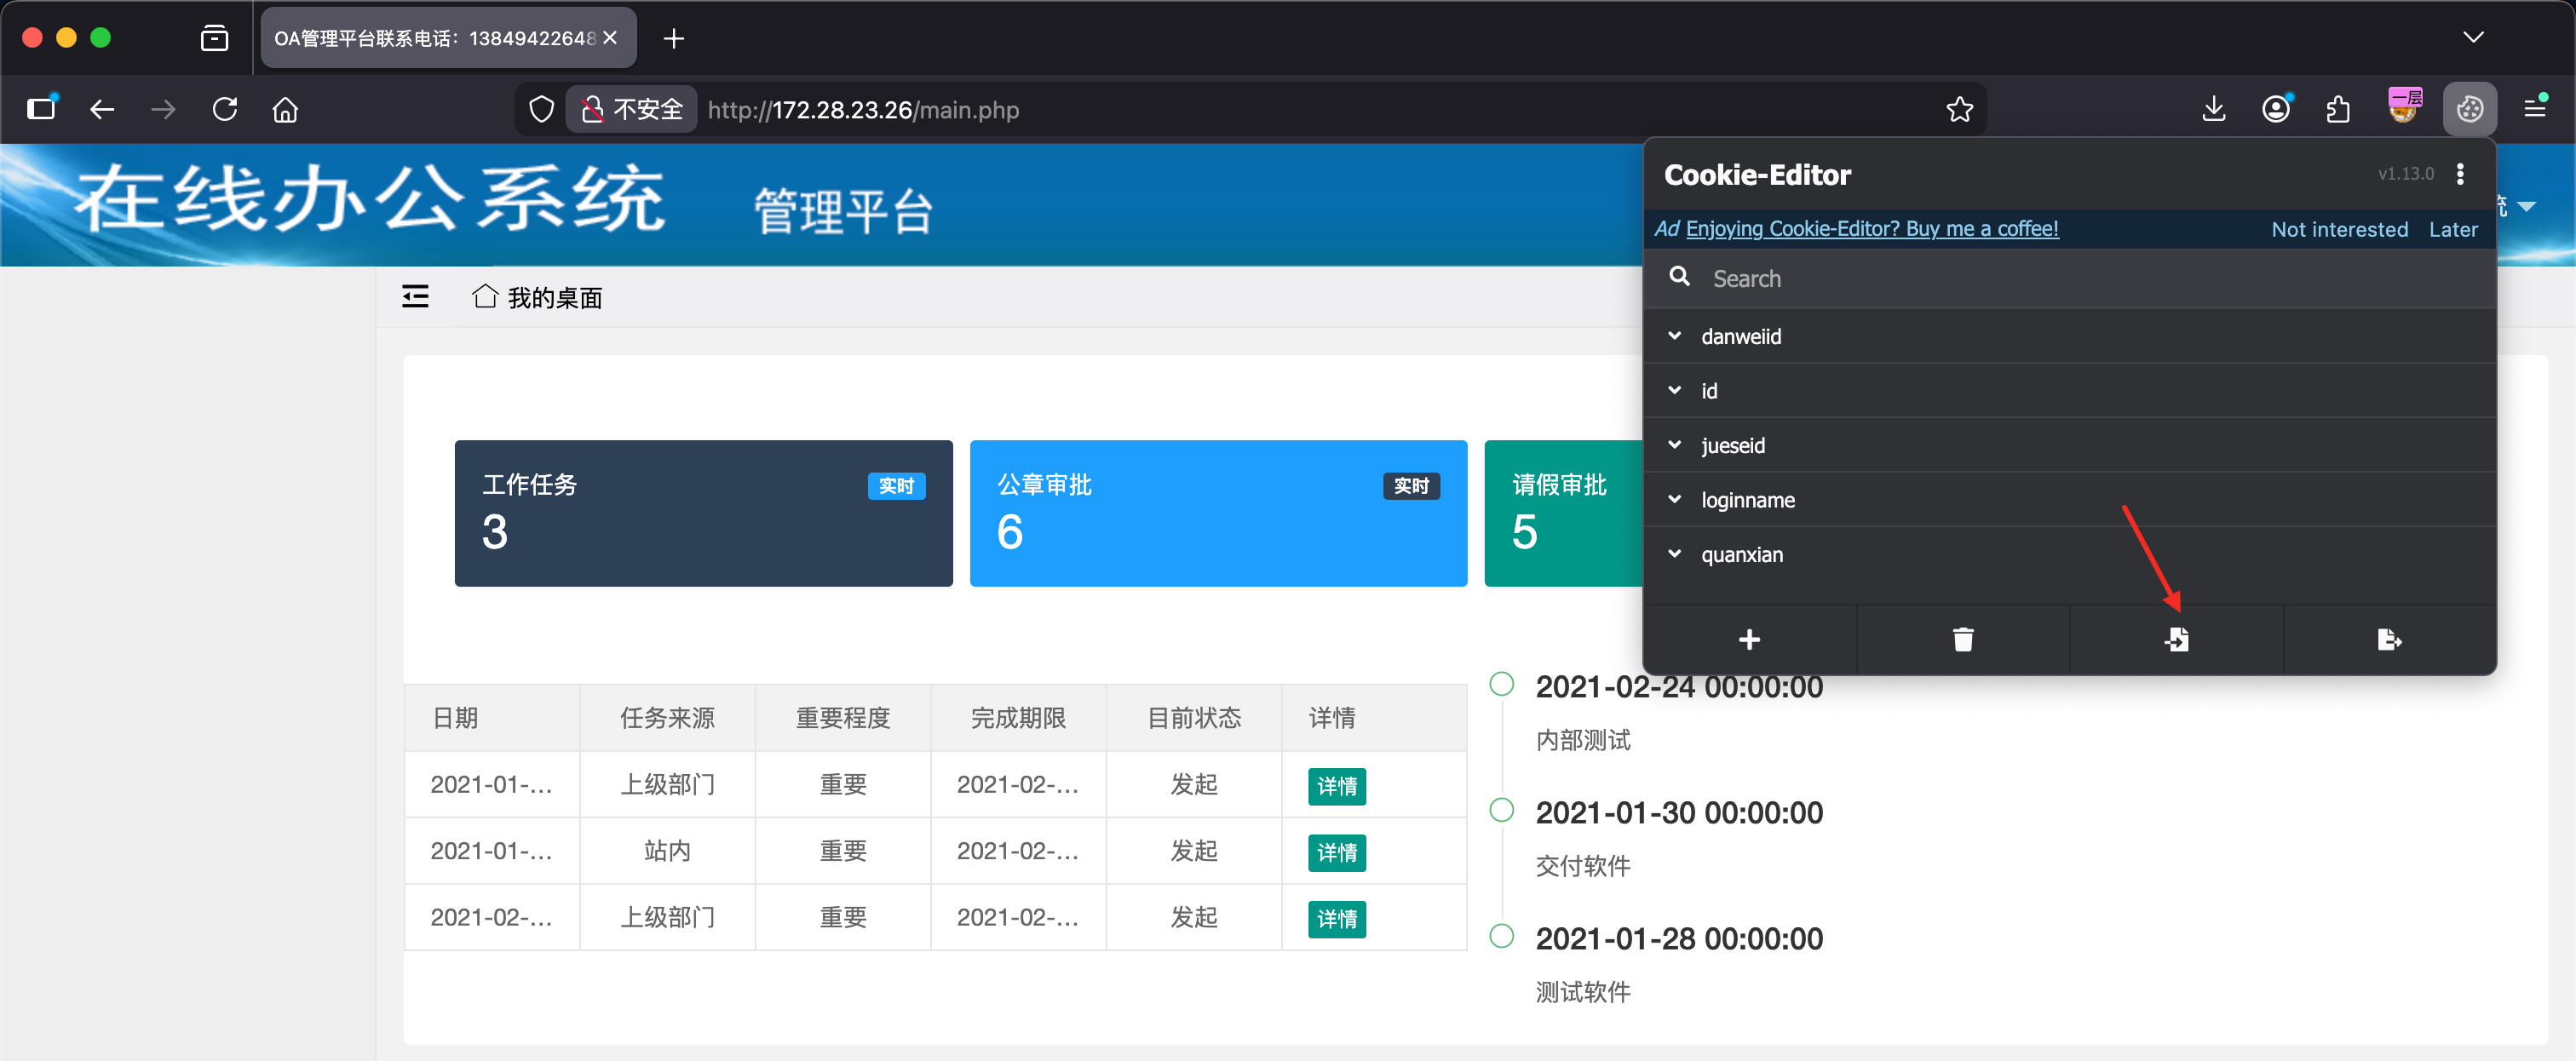Click the Delete all cookies trash icon
The height and width of the screenshot is (1061, 2576).
[1962, 639]
